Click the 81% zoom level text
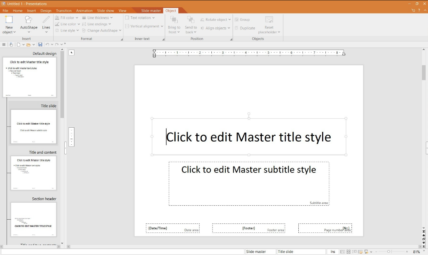Viewport: 428px width, 255px height. tap(417, 252)
